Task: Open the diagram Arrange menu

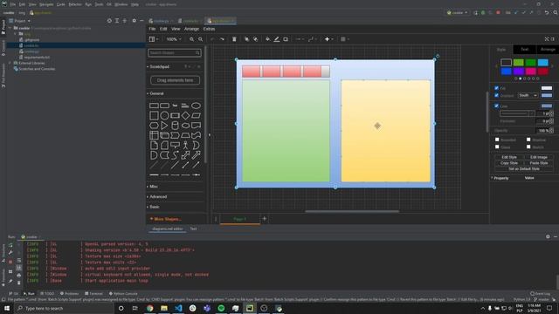Action: (191, 29)
